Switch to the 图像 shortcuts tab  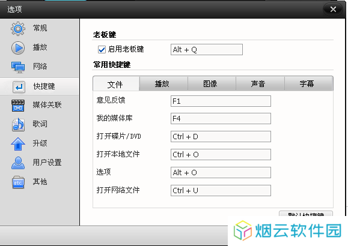pyautogui.click(x=212, y=83)
